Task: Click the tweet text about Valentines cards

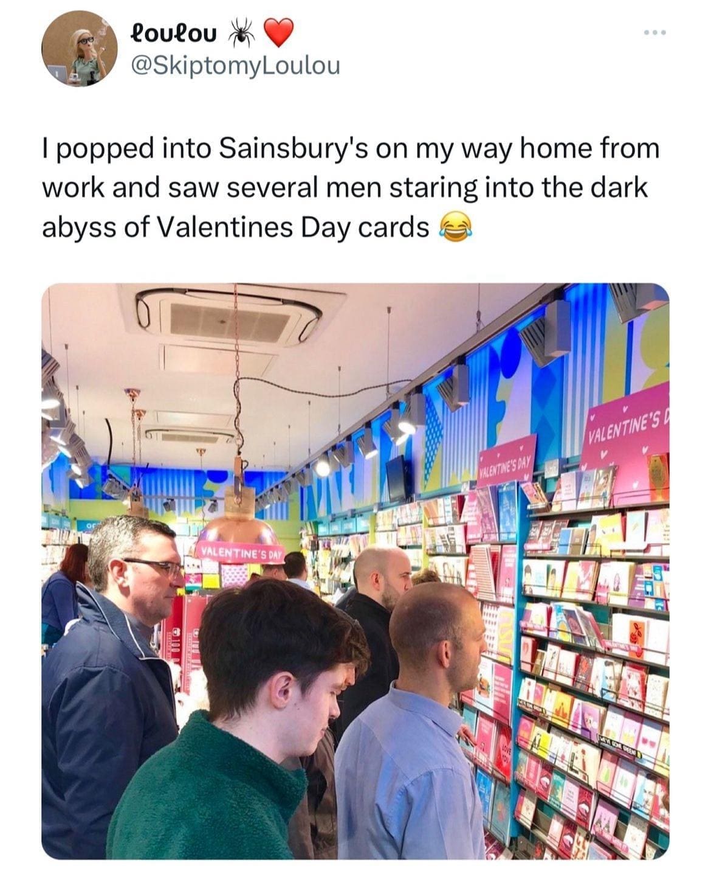Action: [x=351, y=188]
